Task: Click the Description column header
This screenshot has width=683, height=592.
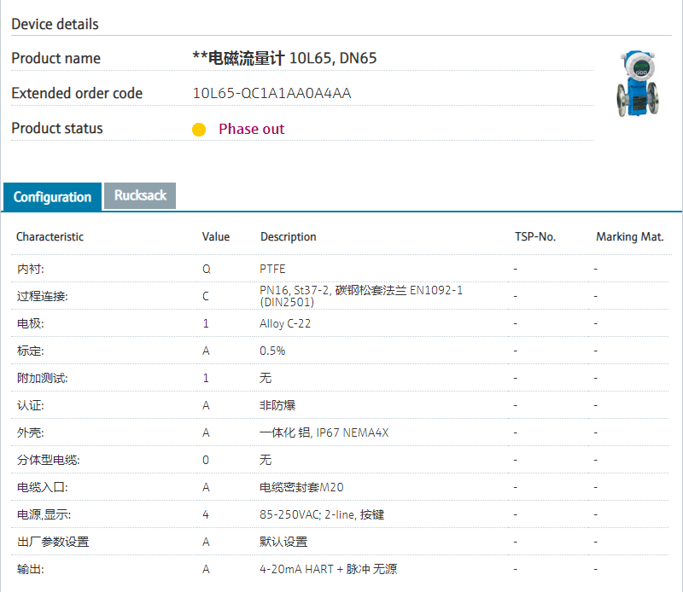Action: coord(288,236)
